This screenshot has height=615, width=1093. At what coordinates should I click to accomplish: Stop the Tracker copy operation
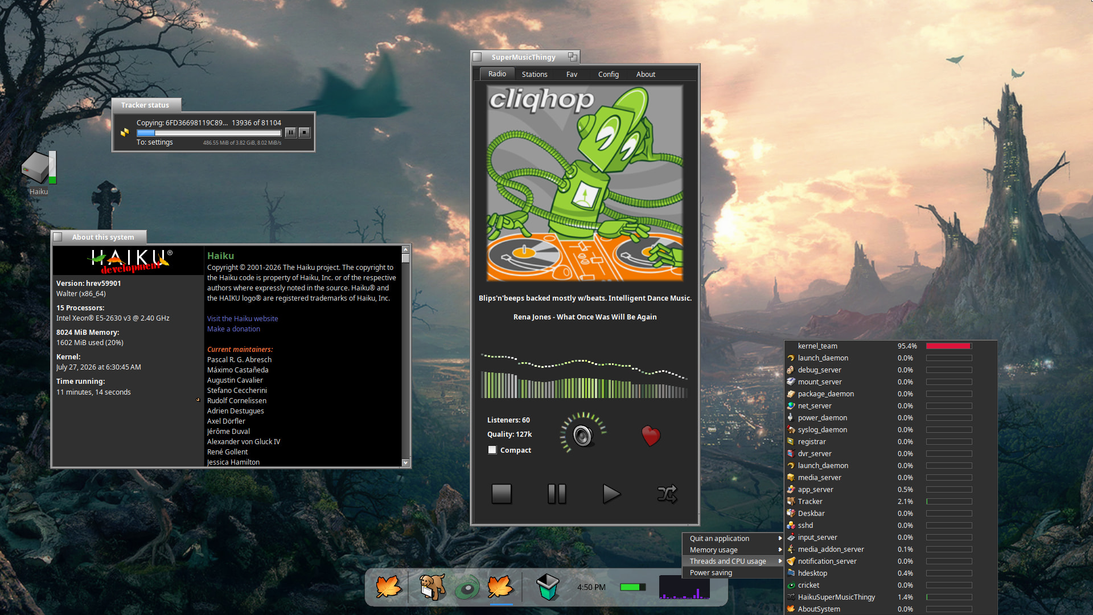point(305,132)
